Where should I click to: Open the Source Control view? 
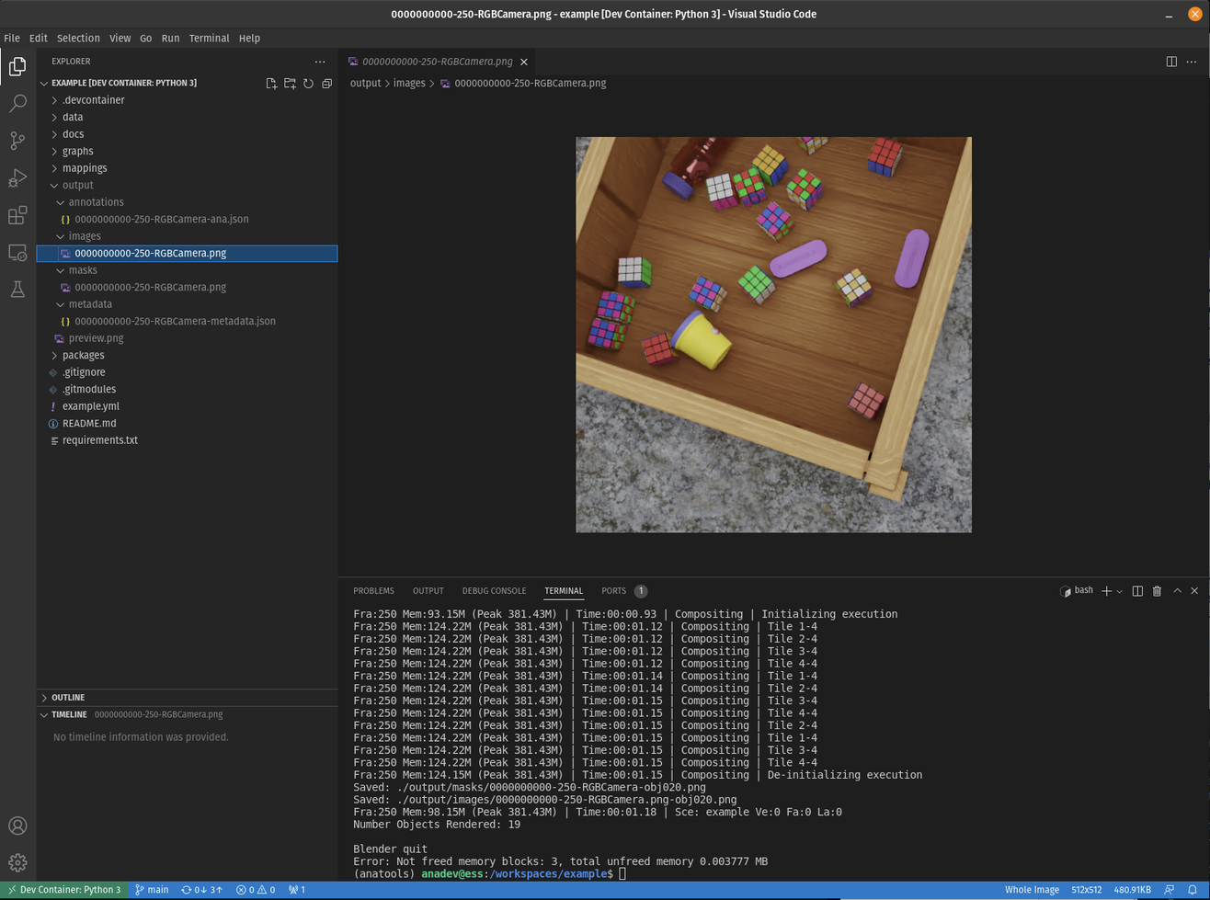point(17,141)
